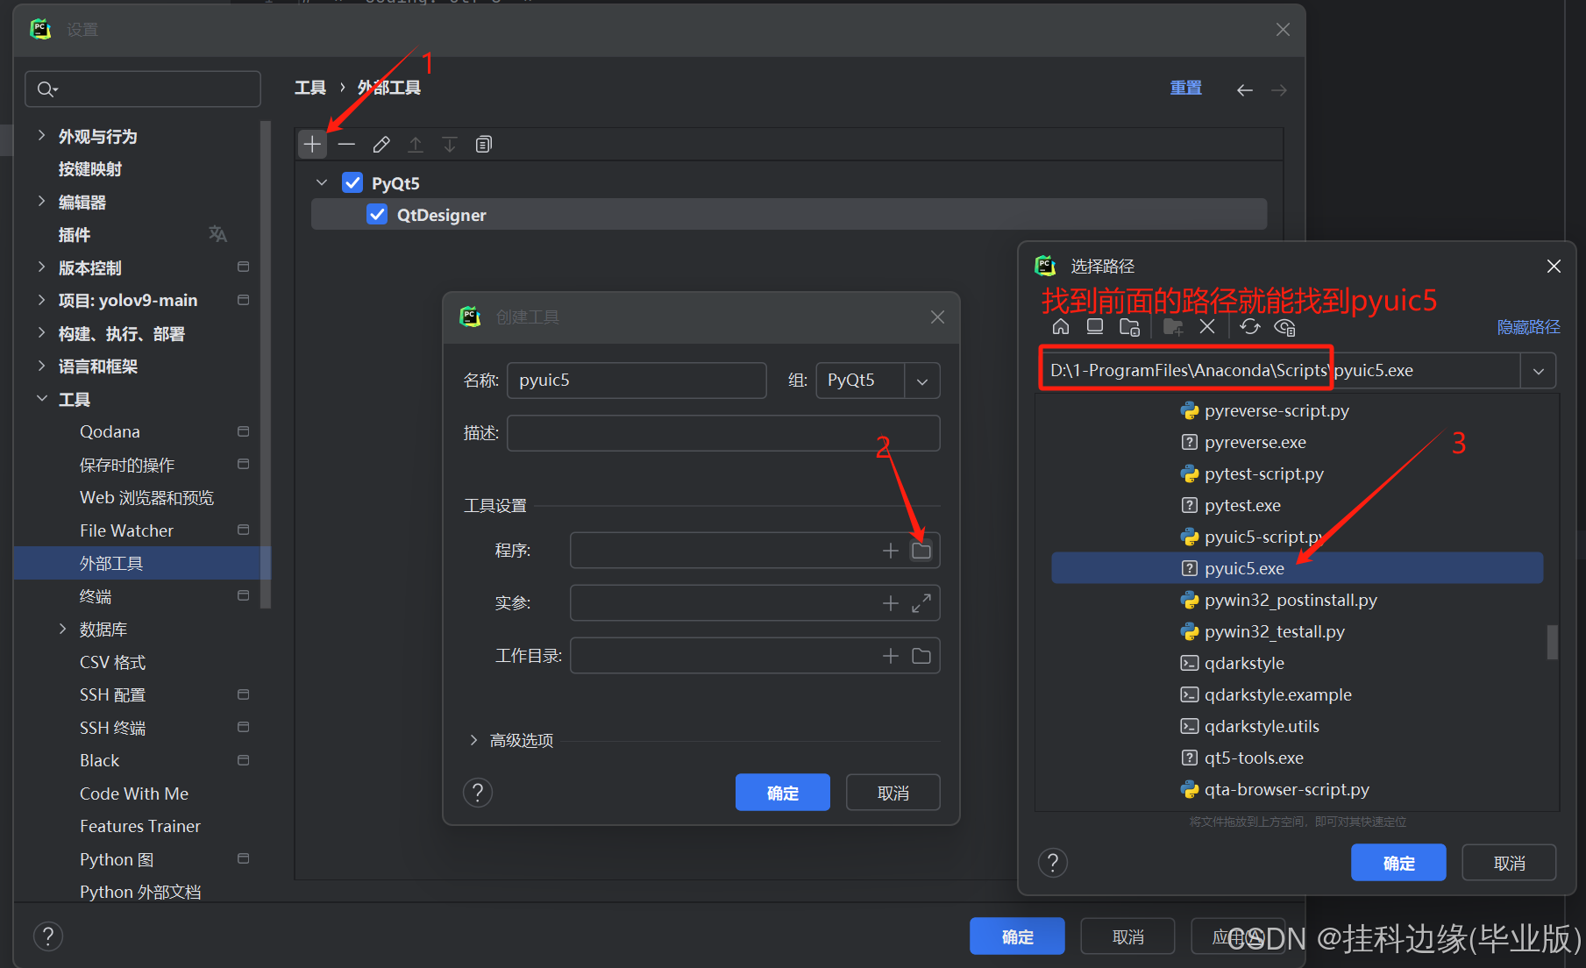Click the 名称 field containing pyuic5
Viewport: 1586px width, 968px height.
pyautogui.click(x=637, y=381)
